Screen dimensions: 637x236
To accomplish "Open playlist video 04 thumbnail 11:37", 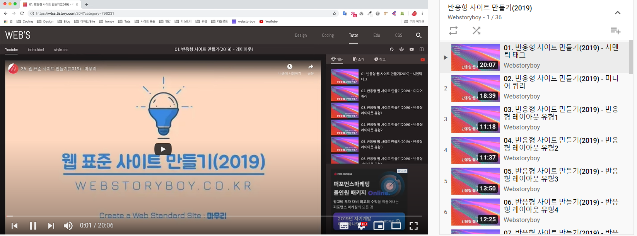I will pos(475,150).
